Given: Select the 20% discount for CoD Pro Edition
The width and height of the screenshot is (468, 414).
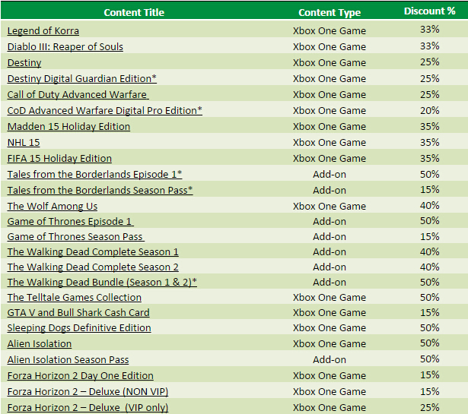Looking at the screenshot, I should click(429, 110).
